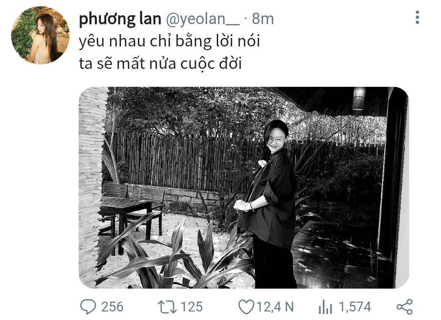This screenshot has height=320, width=441.
Task: Open the @yeolan__ handle link
Action: 203,19
